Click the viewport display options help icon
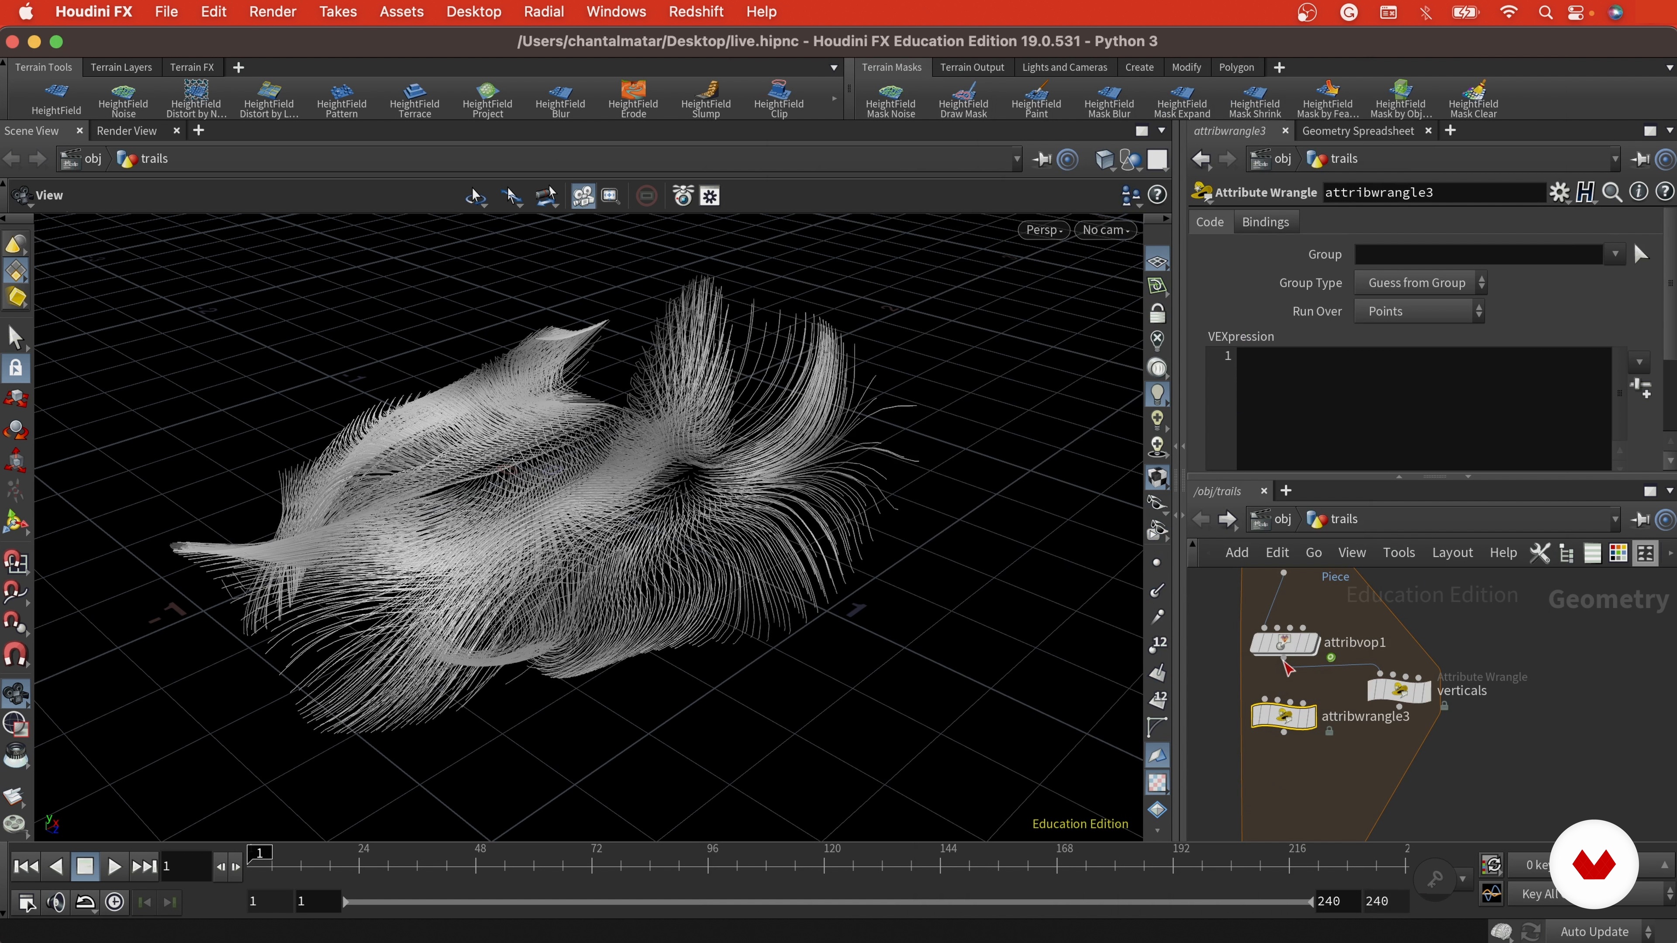This screenshot has width=1677, height=943. [x=1157, y=195]
